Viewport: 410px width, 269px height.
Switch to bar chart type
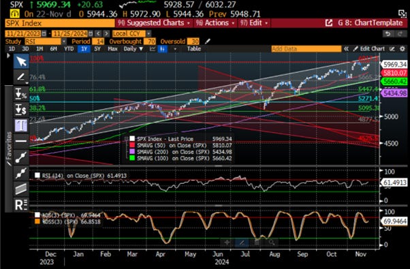pyautogui.click(x=162, y=49)
